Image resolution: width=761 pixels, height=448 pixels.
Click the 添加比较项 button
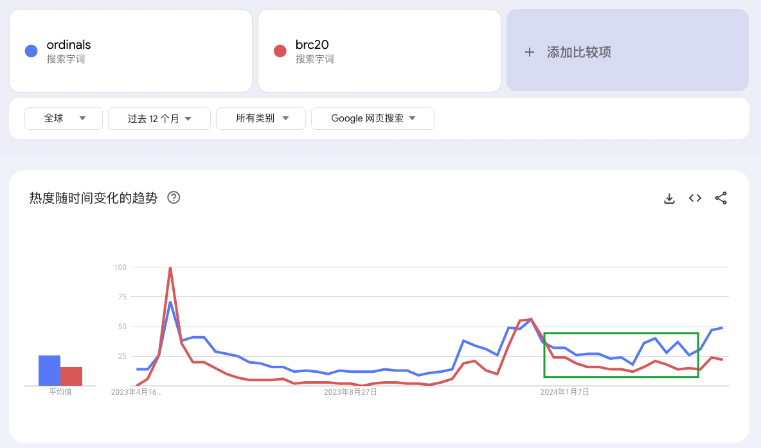[627, 51]
